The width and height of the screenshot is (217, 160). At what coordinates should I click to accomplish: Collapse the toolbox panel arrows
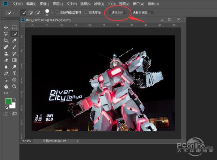tap(4, 18)
